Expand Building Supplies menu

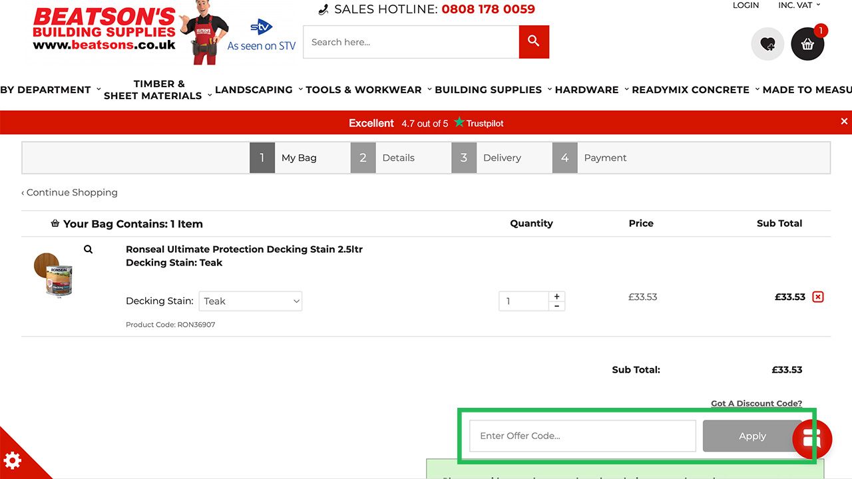[493, 90]
